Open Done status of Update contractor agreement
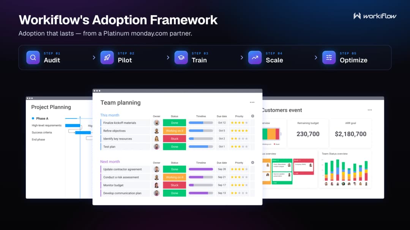The height and width of the screenshot is (230, 410). pos(174,169)
